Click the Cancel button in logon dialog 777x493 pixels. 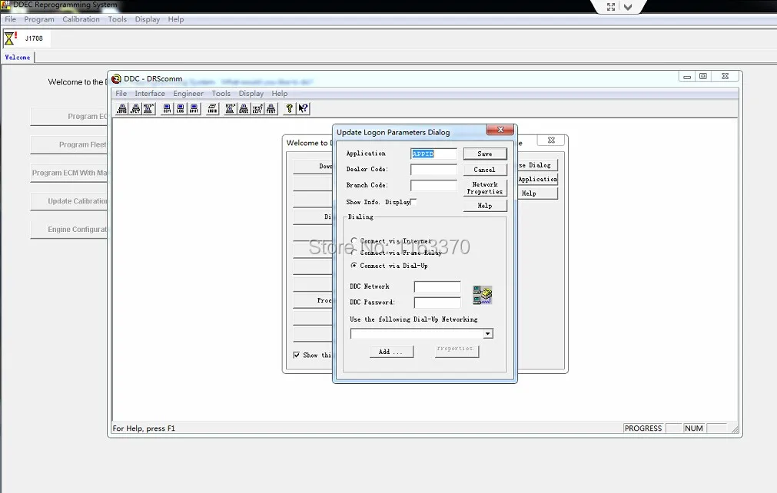(x=485, y=170)
